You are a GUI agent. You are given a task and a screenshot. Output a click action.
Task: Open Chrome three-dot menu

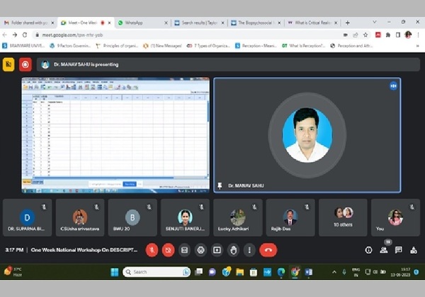418,35
